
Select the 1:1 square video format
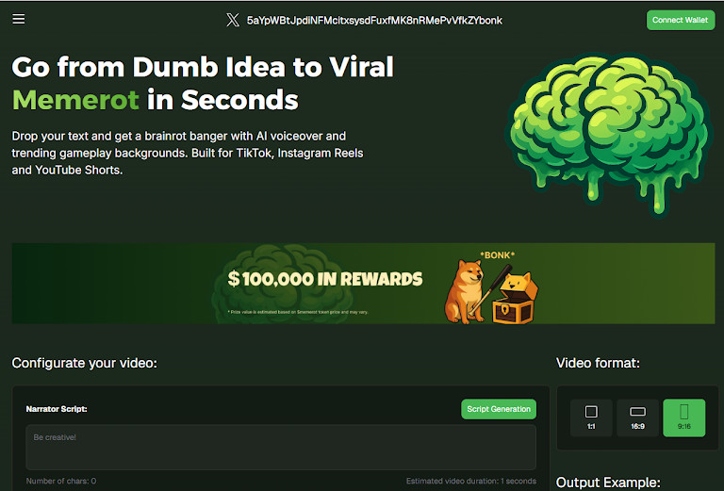pos(591,417)
